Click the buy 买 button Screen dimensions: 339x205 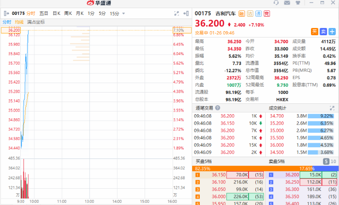(315, 32)
